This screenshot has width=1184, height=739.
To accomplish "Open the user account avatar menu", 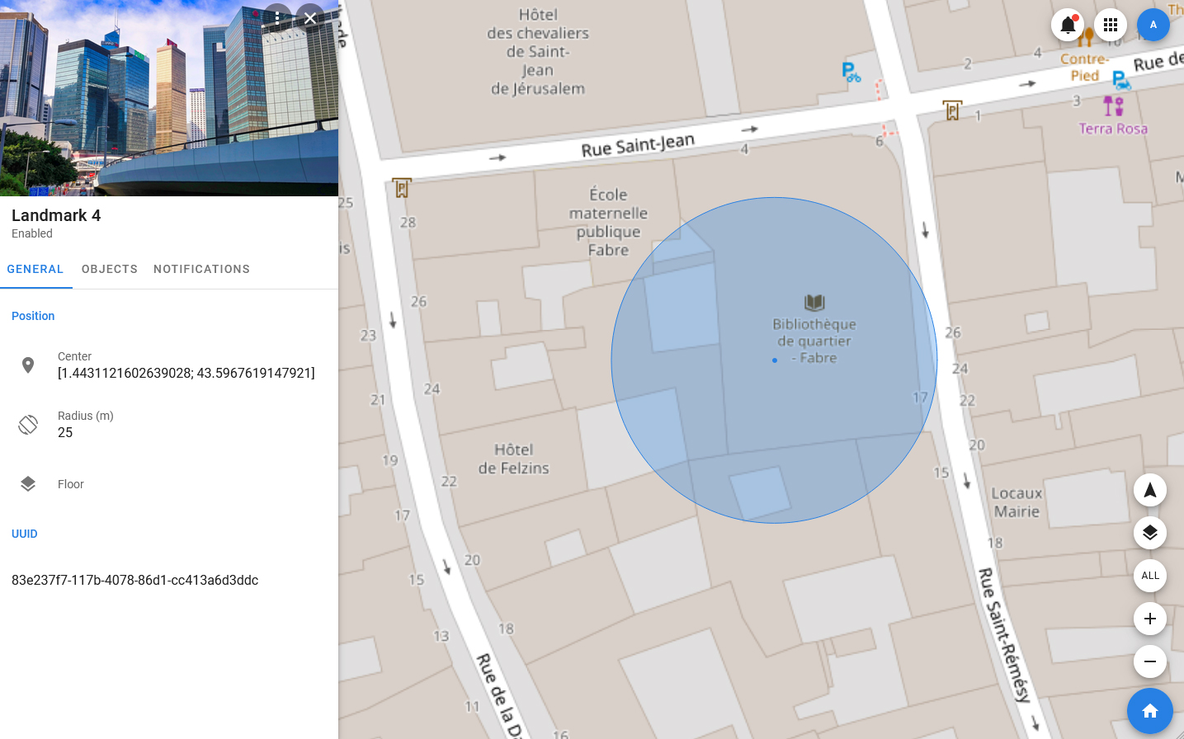I will point(1153,25).
